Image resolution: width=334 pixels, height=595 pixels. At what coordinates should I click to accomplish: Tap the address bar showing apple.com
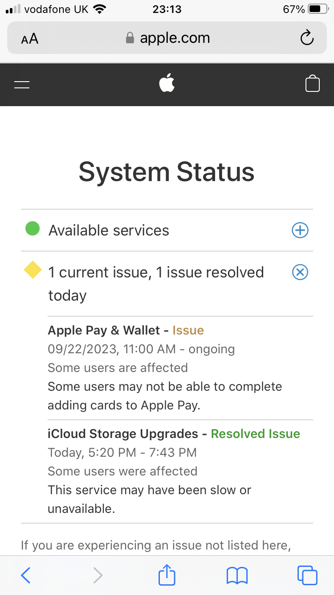click(175, 38)
